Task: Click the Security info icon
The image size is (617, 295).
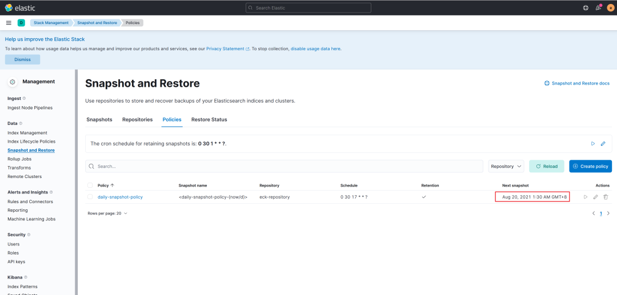Action: pos(29,235)
